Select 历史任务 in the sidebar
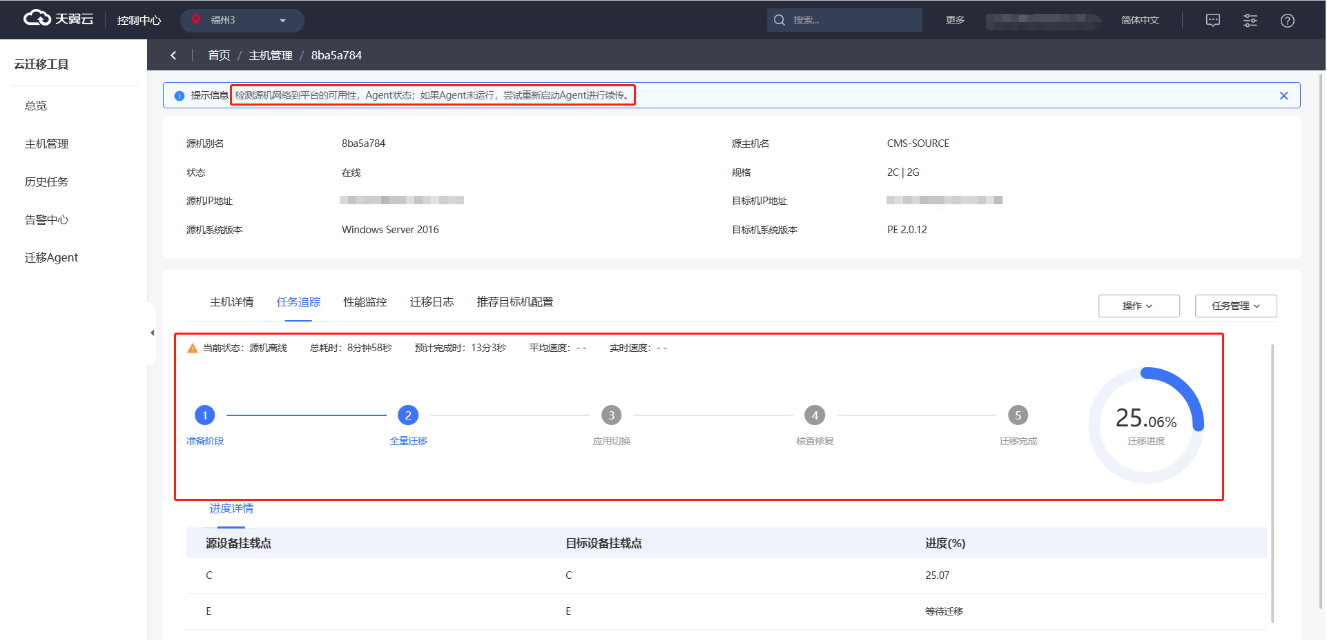Image resolution: width=1327 pixels, height=641 pixels. [47, 181]
